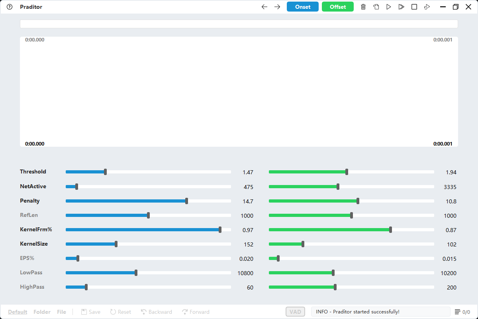This screenshot has height=319, width=478.
Task: Click the EPS% parameter label
Action: click(27, 258)
